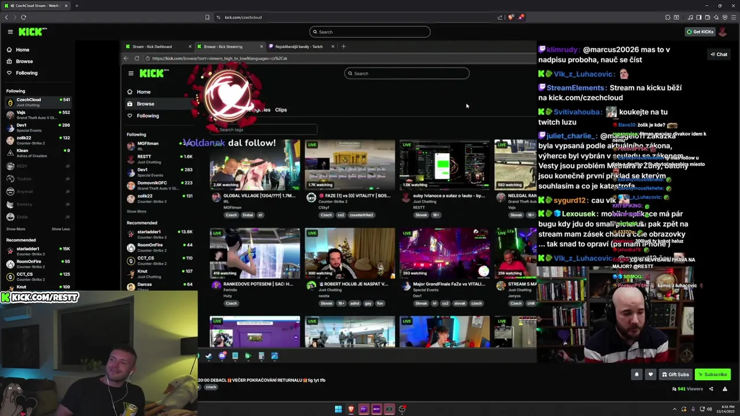This screenshot has width=740, height=416.
Task: Click the green Subscribe button
Action: (713, 374)
